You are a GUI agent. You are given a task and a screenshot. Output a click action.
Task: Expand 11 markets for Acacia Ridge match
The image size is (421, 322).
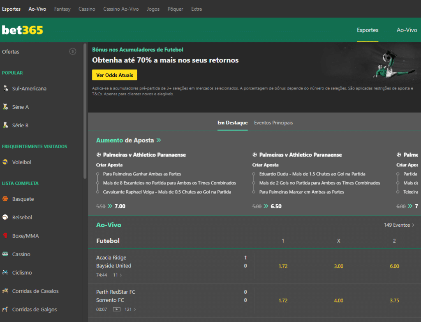click(x=117, y=275)
